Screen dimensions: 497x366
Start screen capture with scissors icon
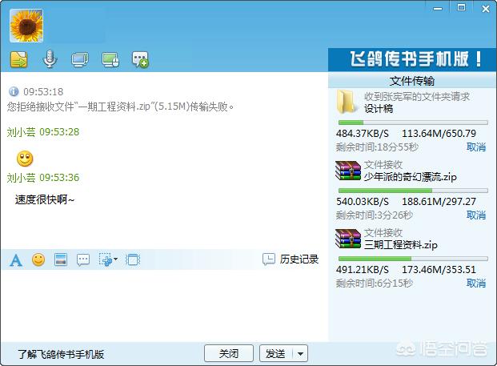pos(106,259)
